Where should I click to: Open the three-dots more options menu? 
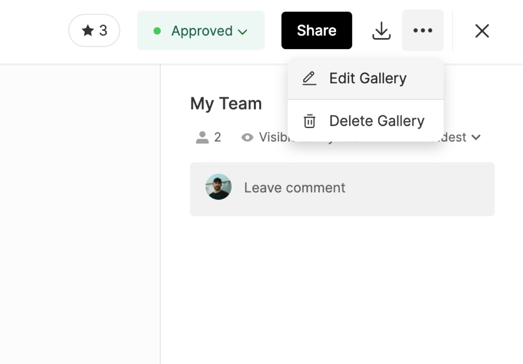423,31
